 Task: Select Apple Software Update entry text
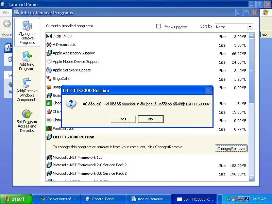tap(72, 70)
